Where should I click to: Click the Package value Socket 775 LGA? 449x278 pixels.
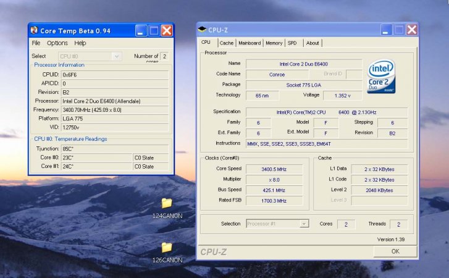pos(304,85)
